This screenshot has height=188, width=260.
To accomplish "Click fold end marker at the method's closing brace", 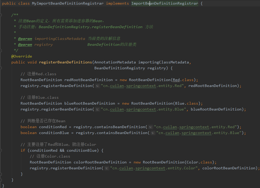I will click(x=1, y=180).
